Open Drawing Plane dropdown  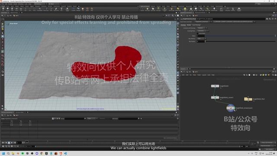[x=203, y=31]
